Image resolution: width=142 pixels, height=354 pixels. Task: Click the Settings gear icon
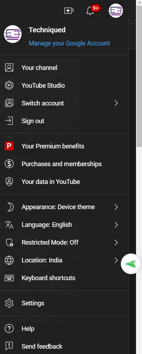(x=9, y=303)
